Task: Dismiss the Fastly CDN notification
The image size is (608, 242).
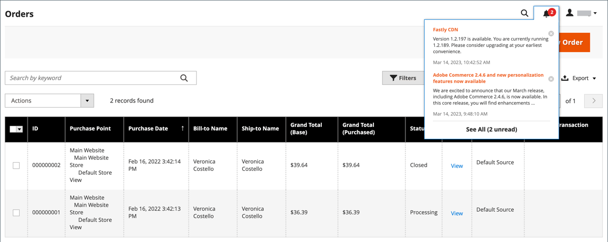Action: [x=551, y=33]
